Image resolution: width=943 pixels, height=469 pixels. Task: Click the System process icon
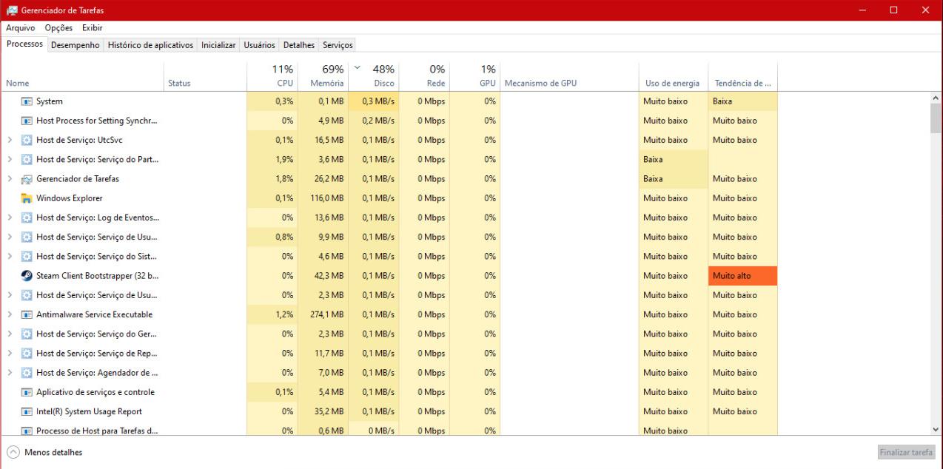[27, 101]
